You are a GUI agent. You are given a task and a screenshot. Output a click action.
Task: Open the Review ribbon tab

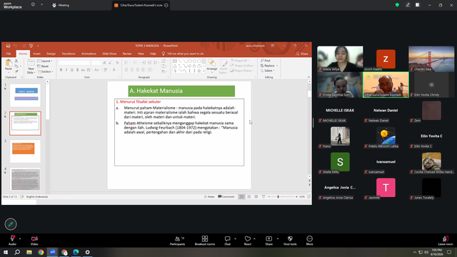(x=127, y=54)
